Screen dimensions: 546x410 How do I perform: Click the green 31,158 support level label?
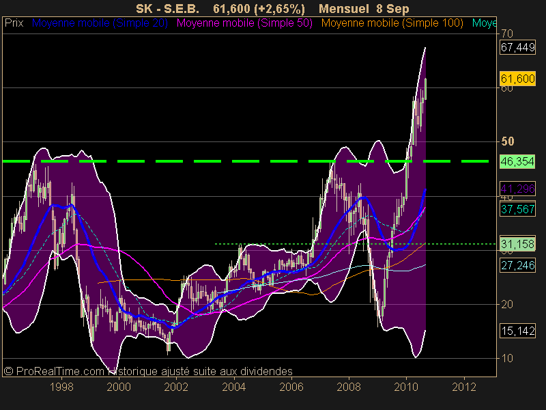(517, 244)
